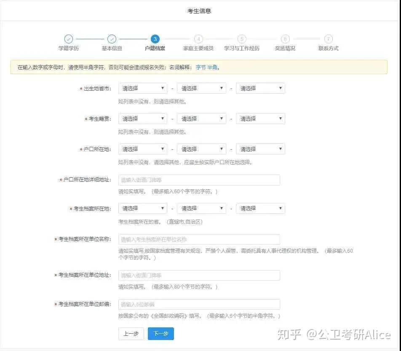The image size is (401, 351).
Task: Open the third 户口所在地 district dropdown
Action: pos(260,149)
